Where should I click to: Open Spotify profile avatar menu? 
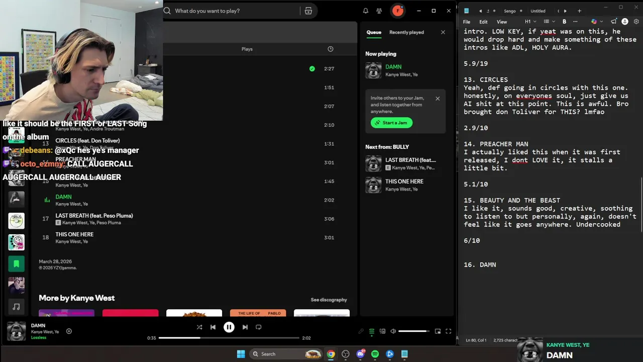[398, 11]
